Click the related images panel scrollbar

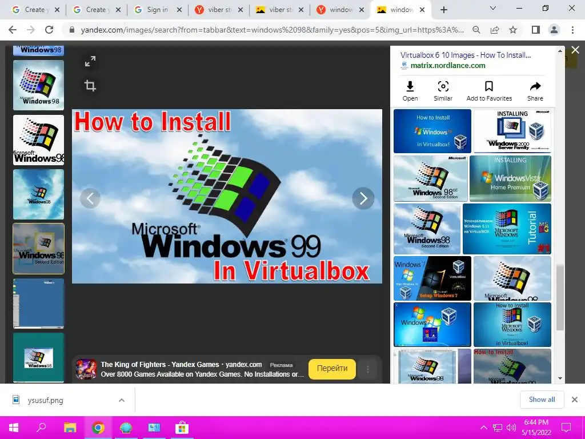560,297
